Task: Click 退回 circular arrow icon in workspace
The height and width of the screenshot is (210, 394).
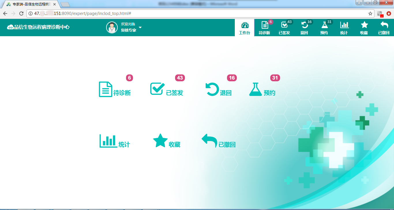Action: click(212, 89)
